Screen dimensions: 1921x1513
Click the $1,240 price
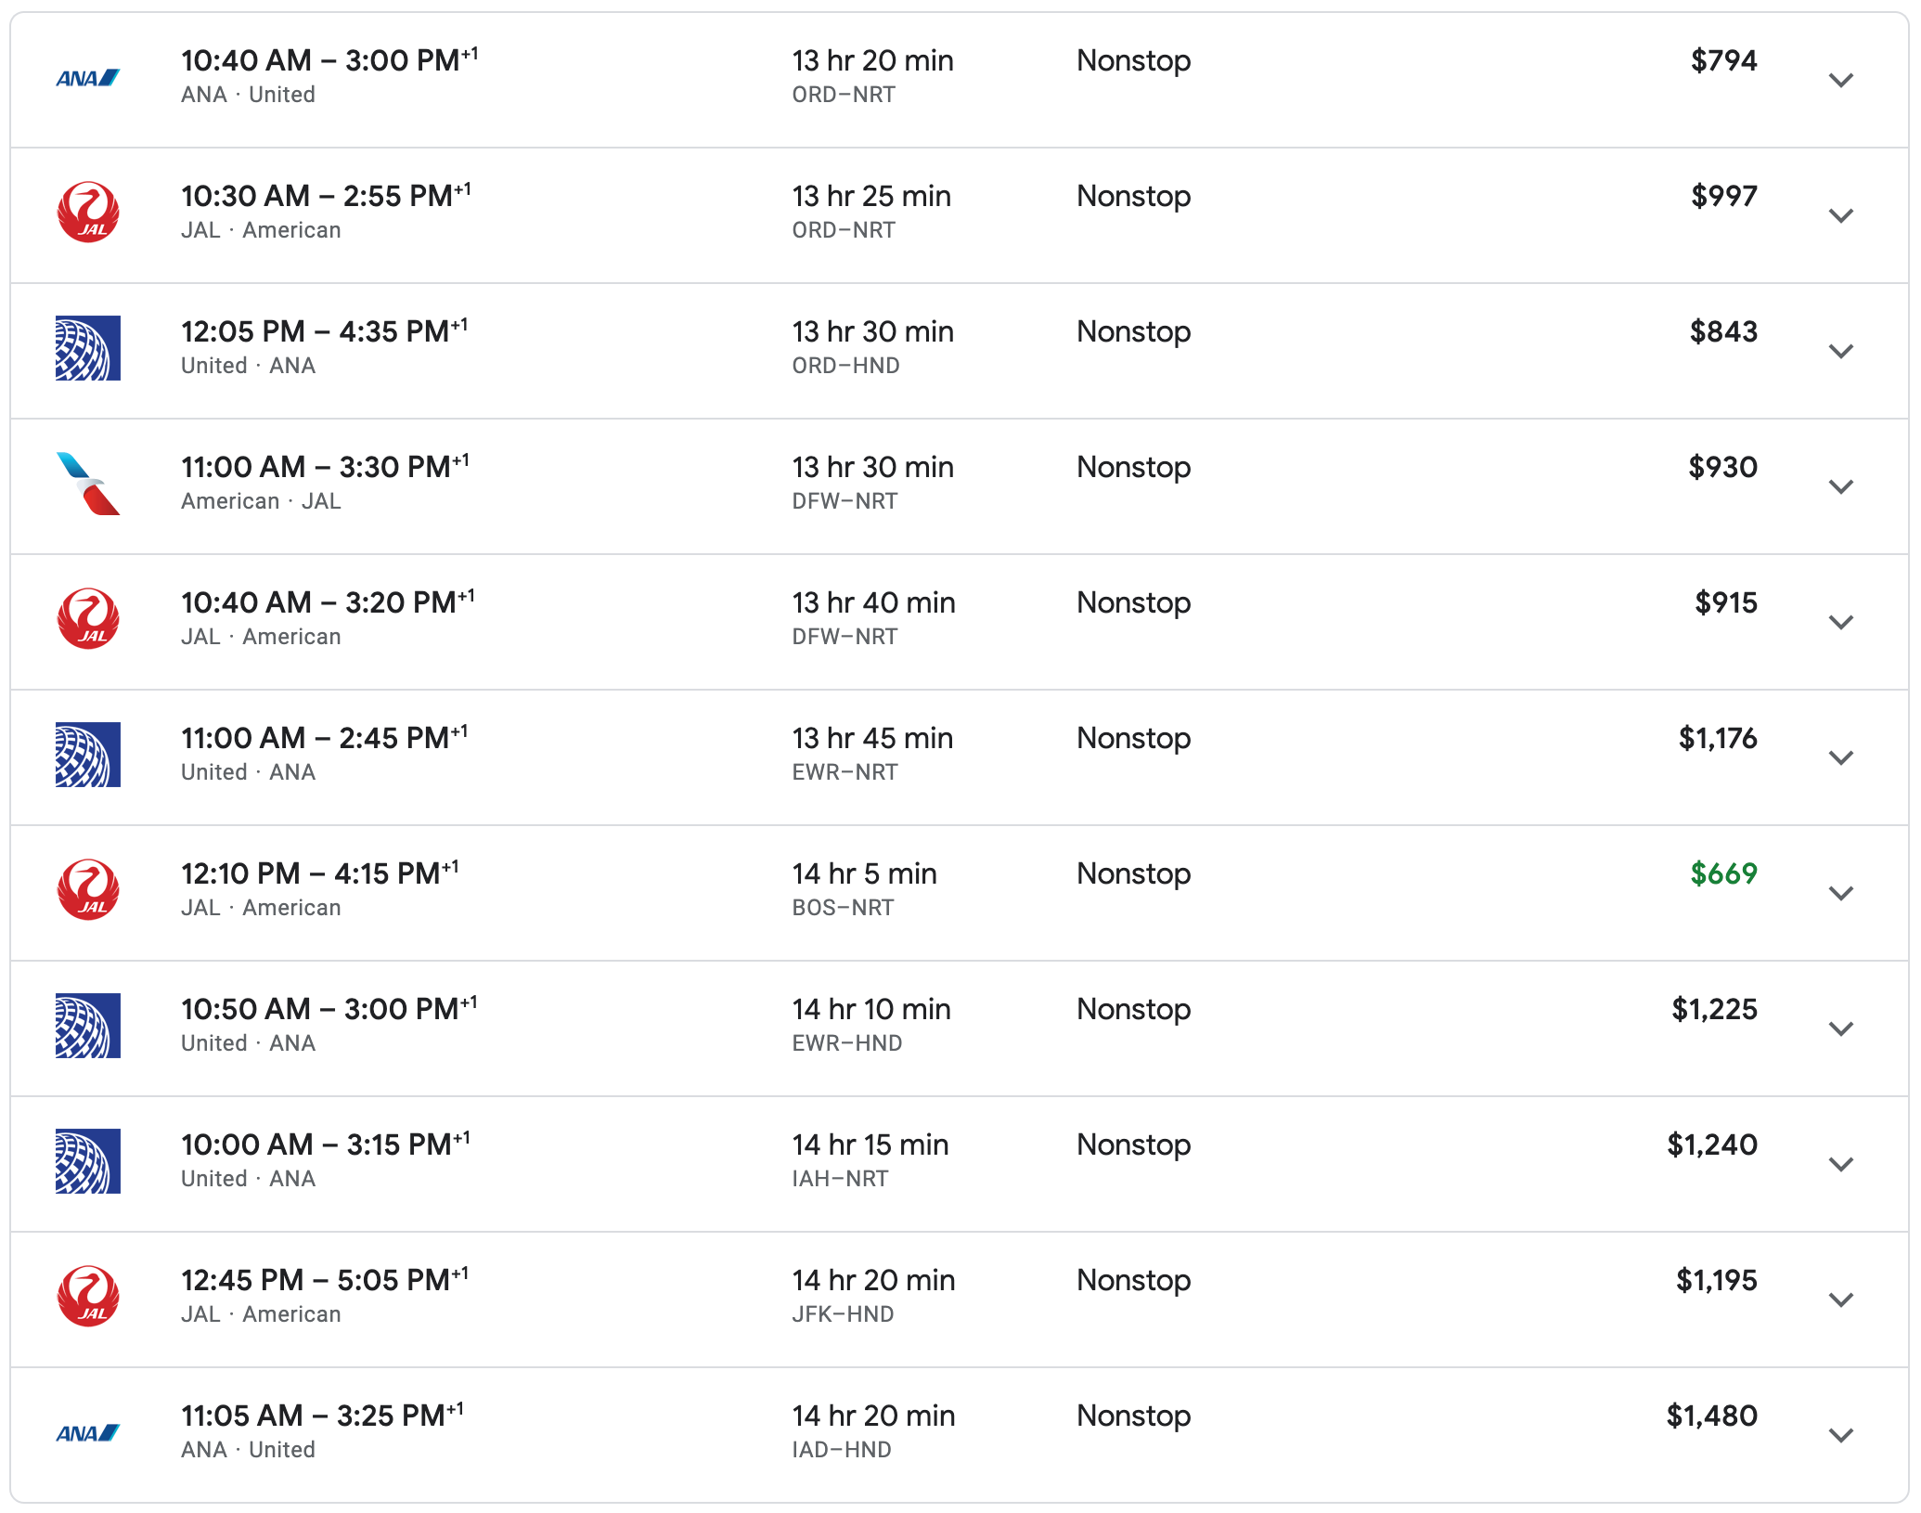pyautogui.click(x=1712, y=1144)
